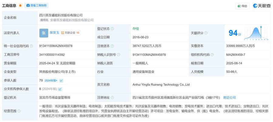Click the 张 avatar thumbnail
273x122 pixels.
click(44, 33)
